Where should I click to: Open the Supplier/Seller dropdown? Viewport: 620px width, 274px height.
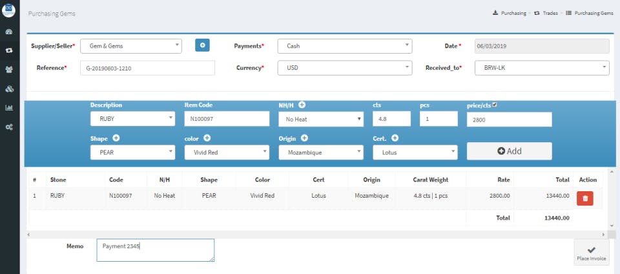131,46
